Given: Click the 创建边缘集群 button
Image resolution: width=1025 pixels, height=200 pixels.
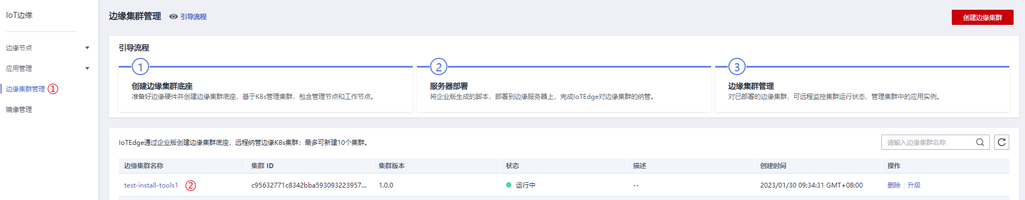Looking at the screenshot, I should point(982,17).
